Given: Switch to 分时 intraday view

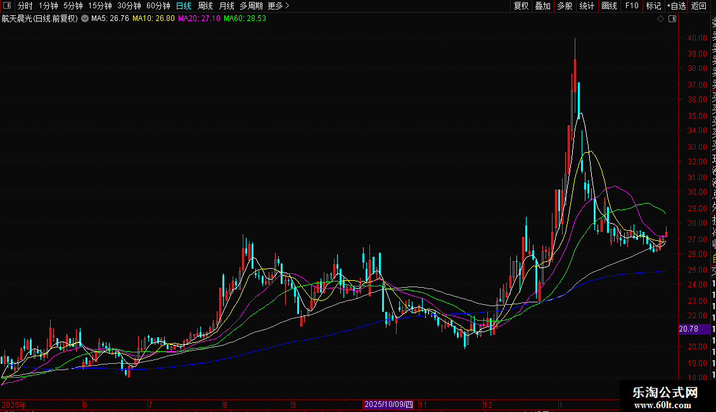Looking at the screenshot, I should click(25, 6).
